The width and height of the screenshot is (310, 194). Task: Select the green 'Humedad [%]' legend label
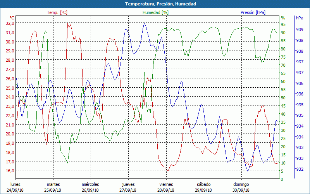[156, 12]
